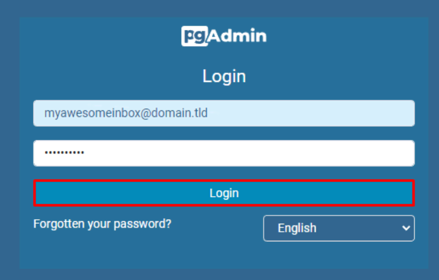Screen dimensions: 439x280
Task: Place cursor in myawesomeinbox@domain.tld text
Action: (126, 113)
